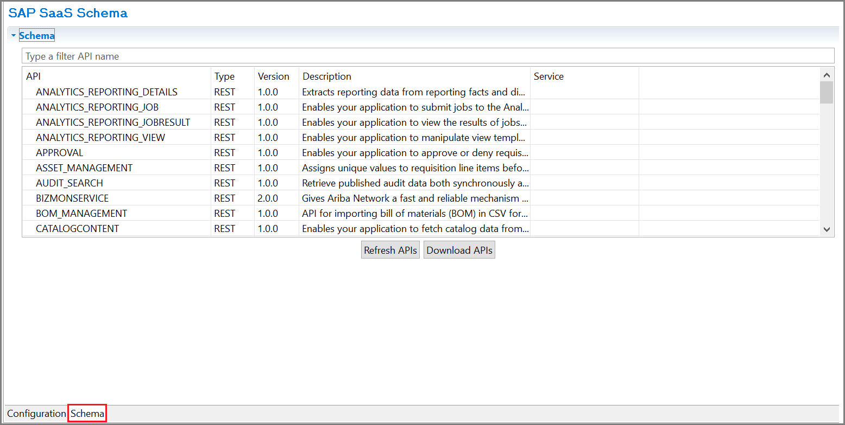
Task: Click version 2.0.0 of BIZMONSERVICE
Action: (x=268, y=198)
